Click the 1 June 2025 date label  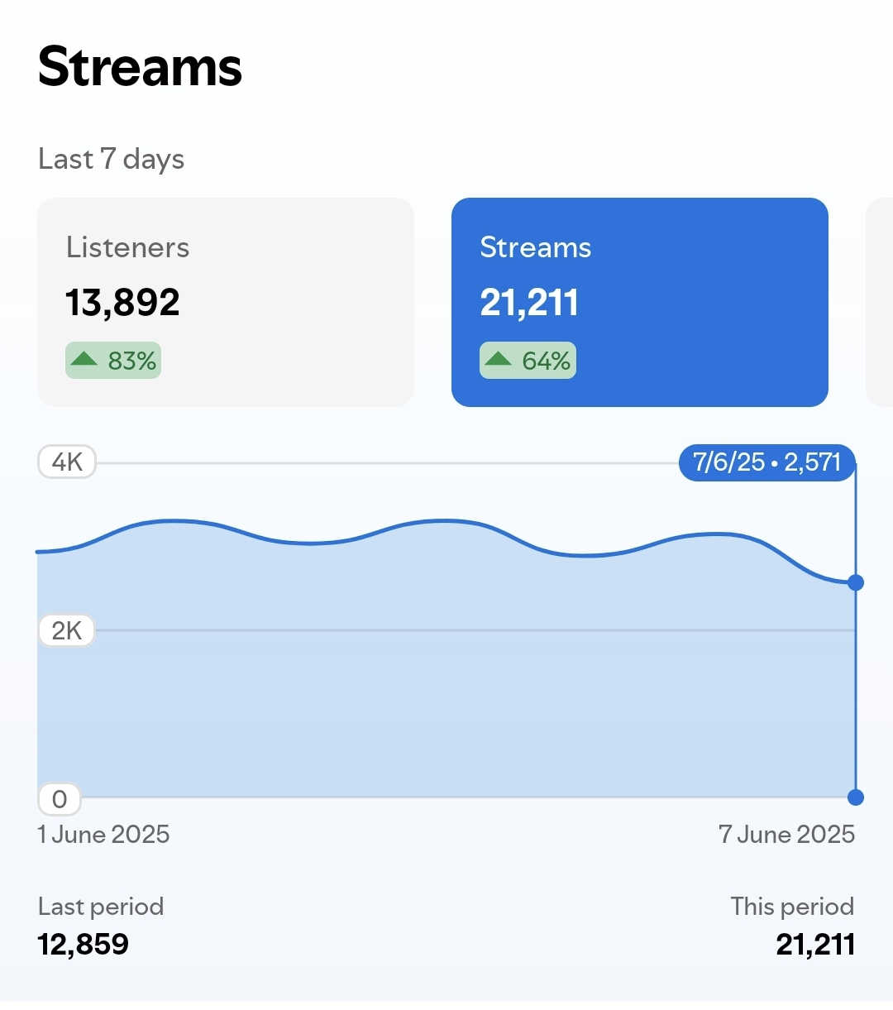tap(103, 835)
